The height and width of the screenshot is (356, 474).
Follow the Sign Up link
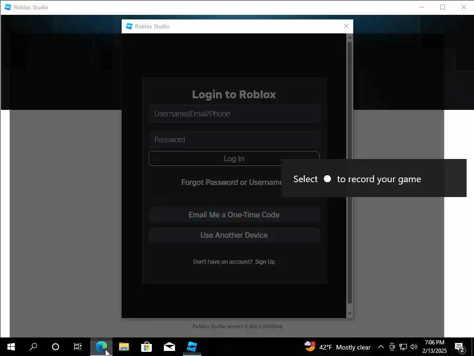(265, 261)
